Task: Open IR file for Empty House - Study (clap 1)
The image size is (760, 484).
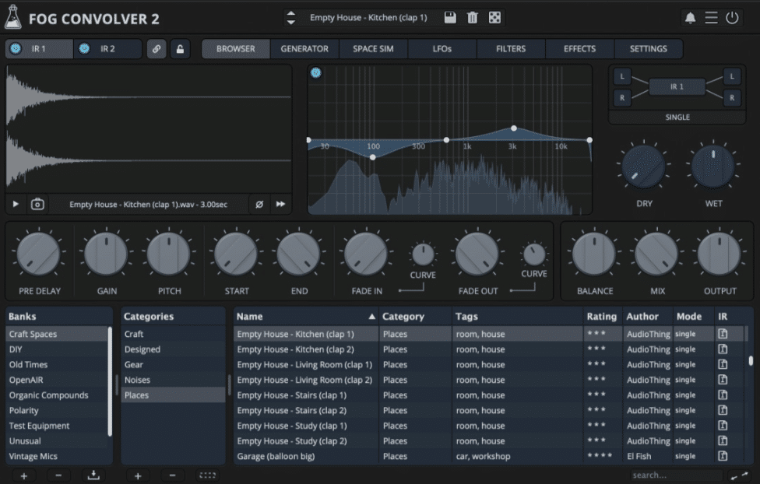Action: [723, 425]
